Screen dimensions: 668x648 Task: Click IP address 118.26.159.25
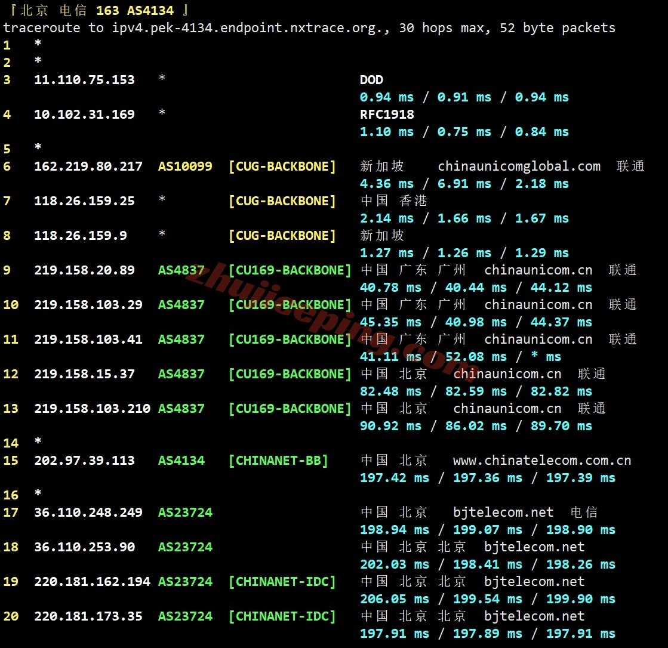coord(84,201)
